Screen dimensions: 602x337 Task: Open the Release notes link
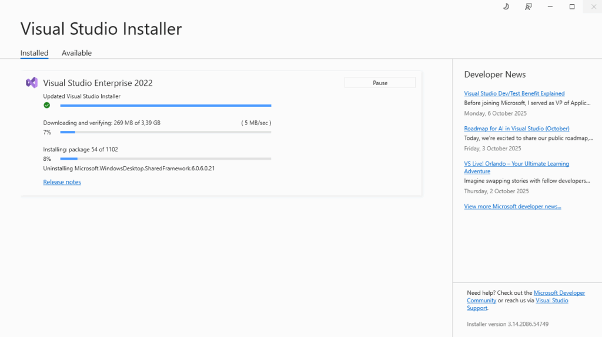click(x=62, y=182)
